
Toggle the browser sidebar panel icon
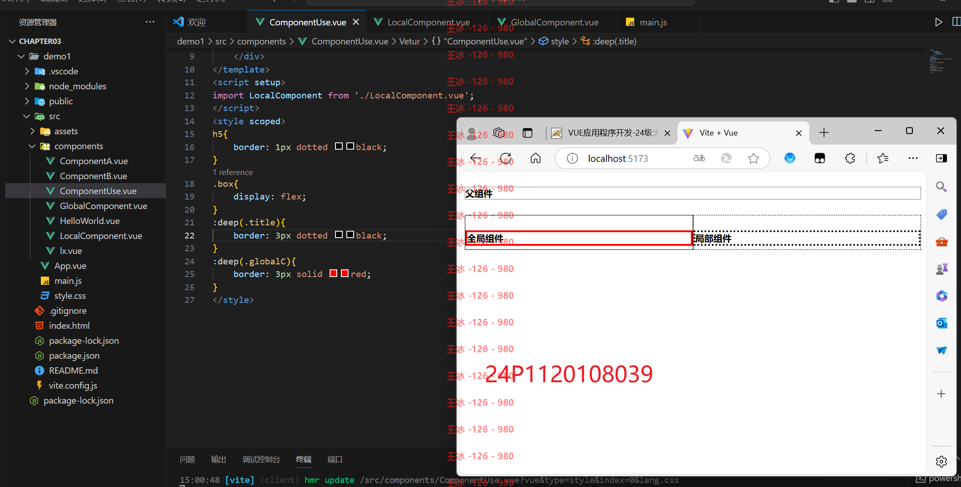(941, 158)
